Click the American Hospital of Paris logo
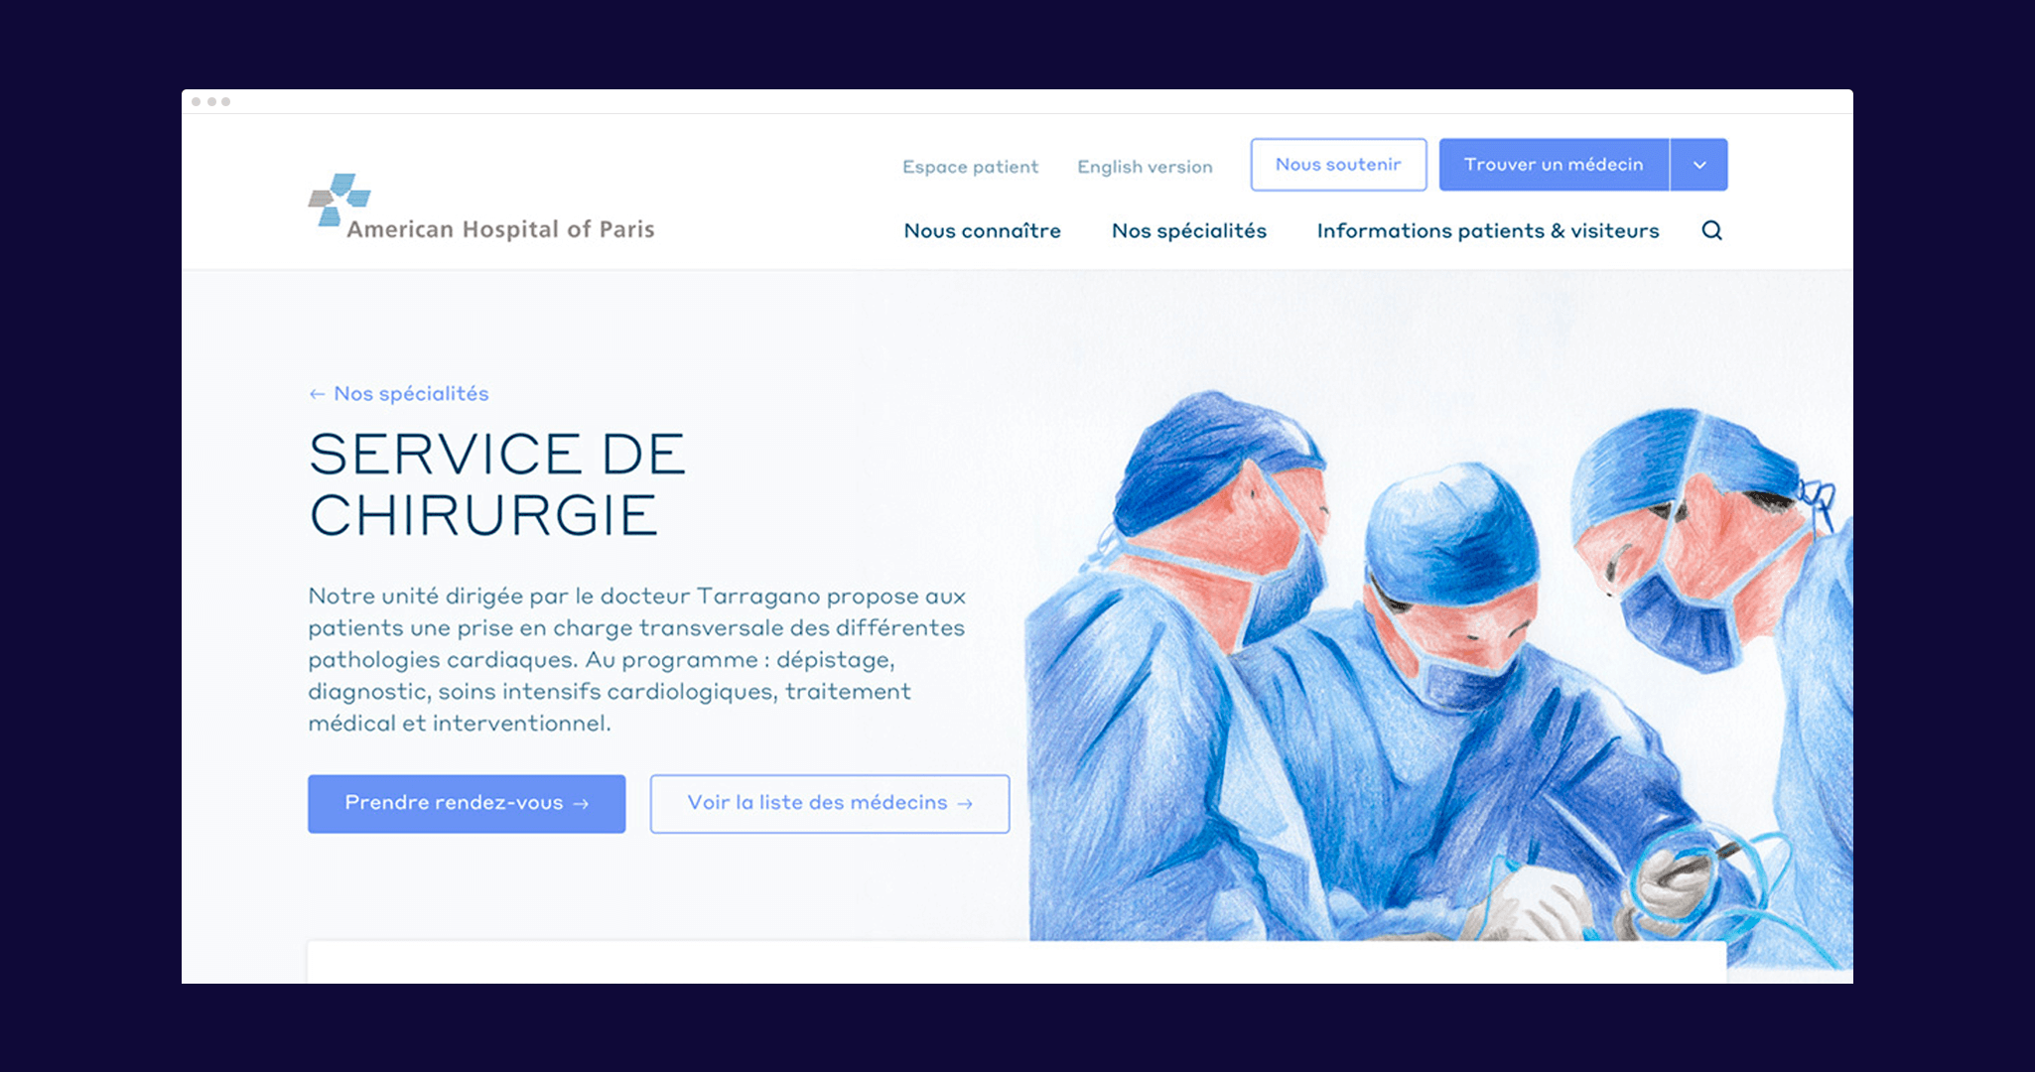 coord(481,207)
